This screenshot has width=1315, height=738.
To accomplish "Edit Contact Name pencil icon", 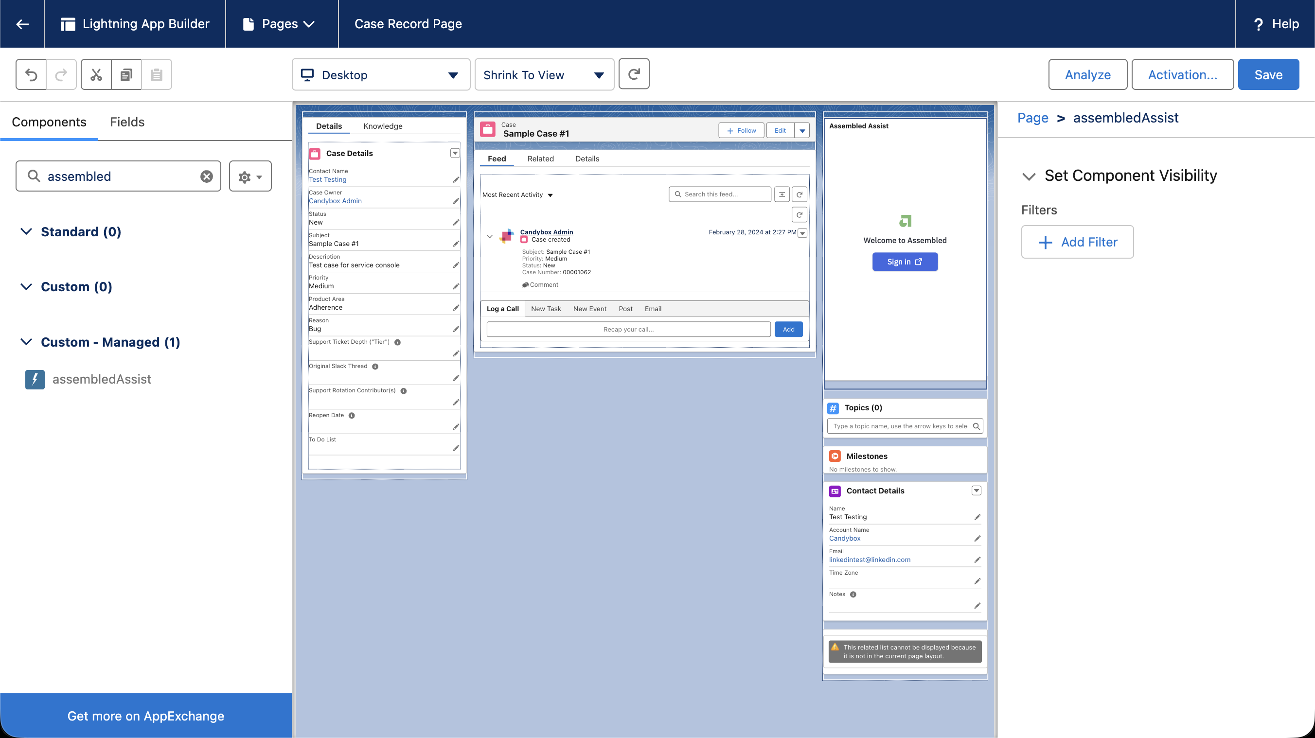I will (456, 180).
